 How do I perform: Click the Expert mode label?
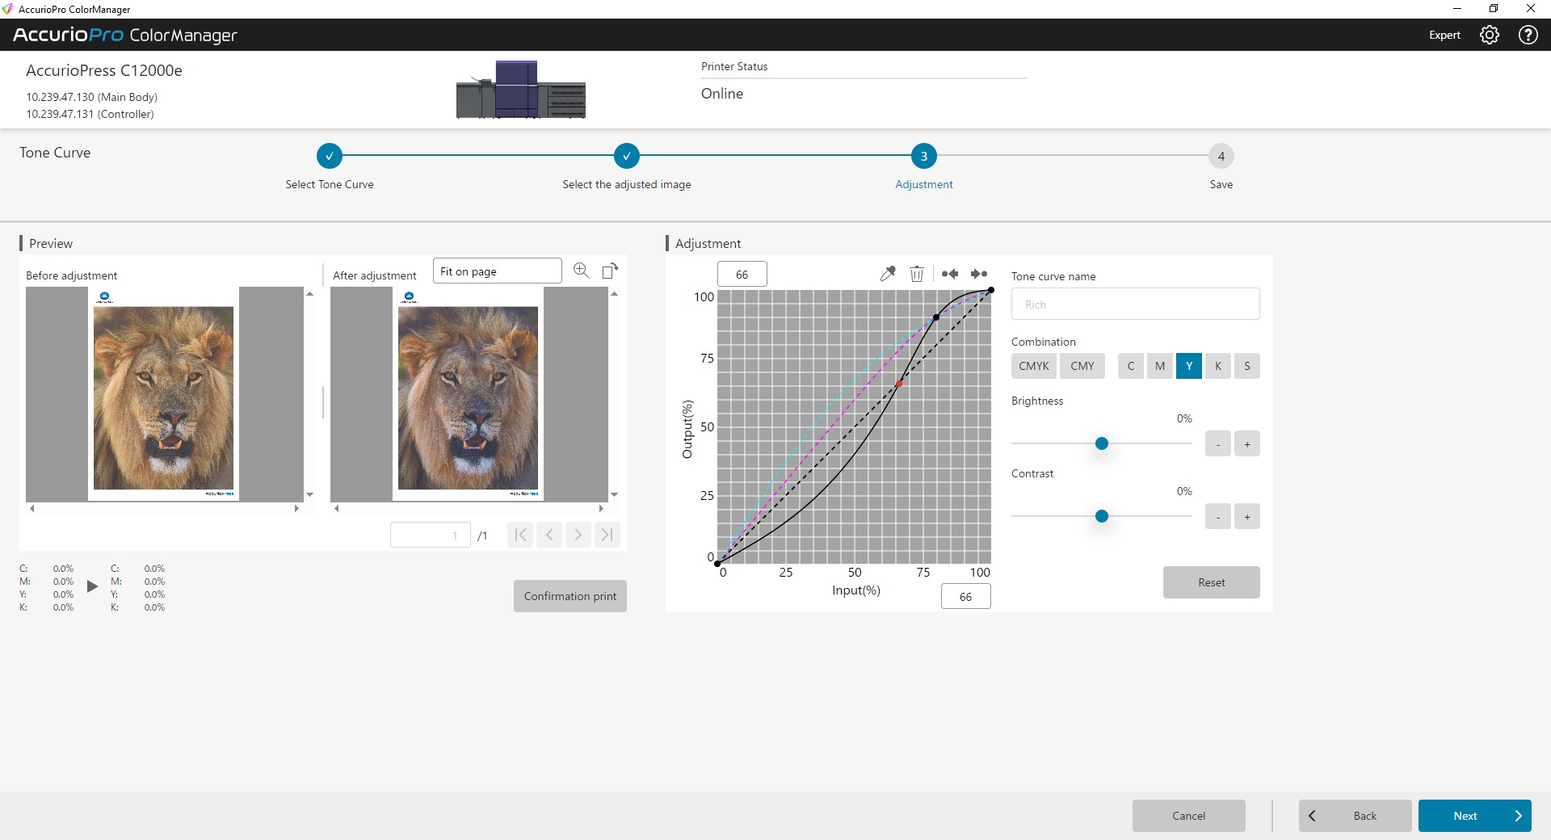[1444, 35]
